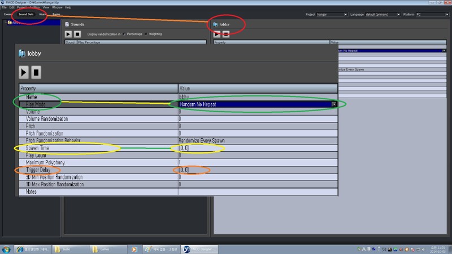Open the Edit menu
Screen dimensions: 452x254
pyautogui.click(x=12, y=7)
